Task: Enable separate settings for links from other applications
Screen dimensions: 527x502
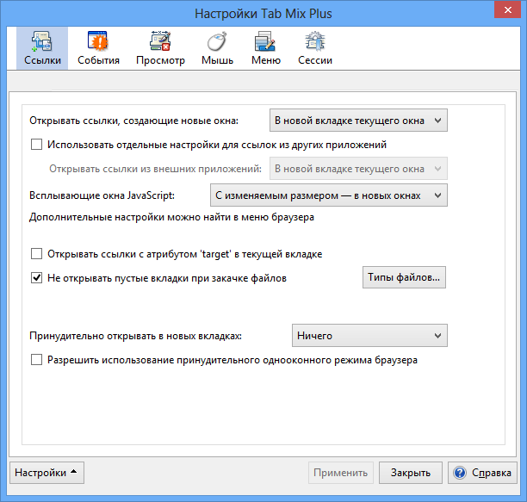Action: pyautogui.click(x=37, y=145)
